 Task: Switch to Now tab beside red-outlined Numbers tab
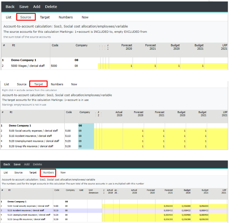click(x=63, y=172)
